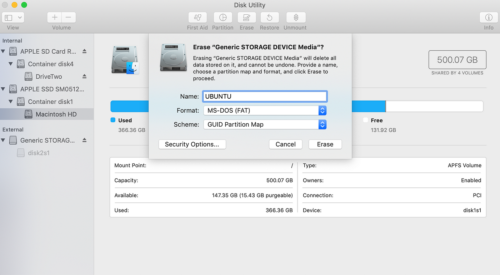The height and width of the screenshot is (275, 500).
Task: Unmount the selected volume from the toolbar
Action: (x=296, y=17)
